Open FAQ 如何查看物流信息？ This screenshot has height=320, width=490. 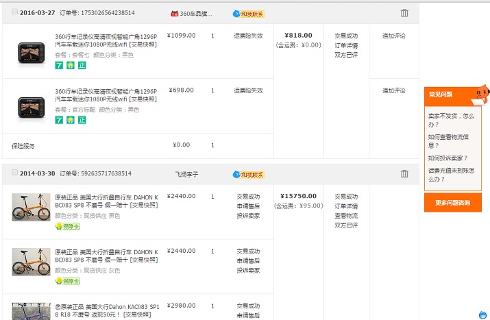tap(448, 141)
